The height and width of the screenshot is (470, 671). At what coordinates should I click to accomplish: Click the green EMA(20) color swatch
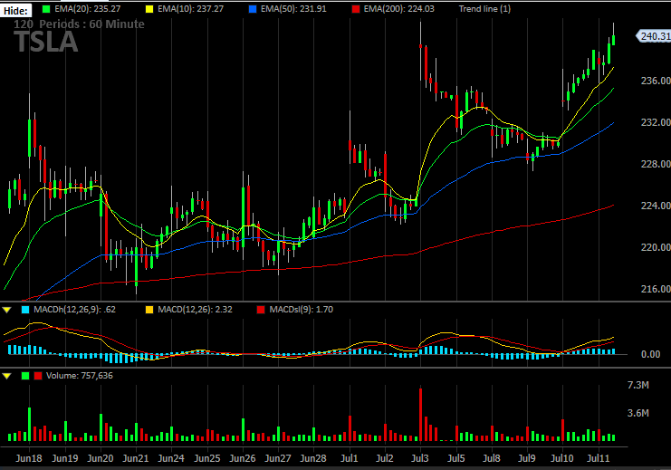pyautogui.click(x=46, y=9)
